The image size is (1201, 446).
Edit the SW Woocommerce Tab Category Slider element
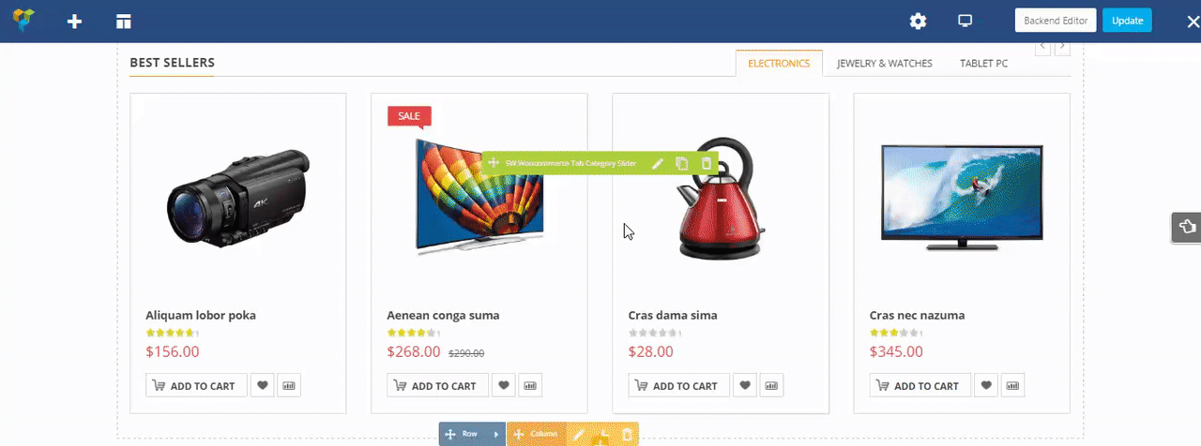pyautogui.click(x=659, y=163)
